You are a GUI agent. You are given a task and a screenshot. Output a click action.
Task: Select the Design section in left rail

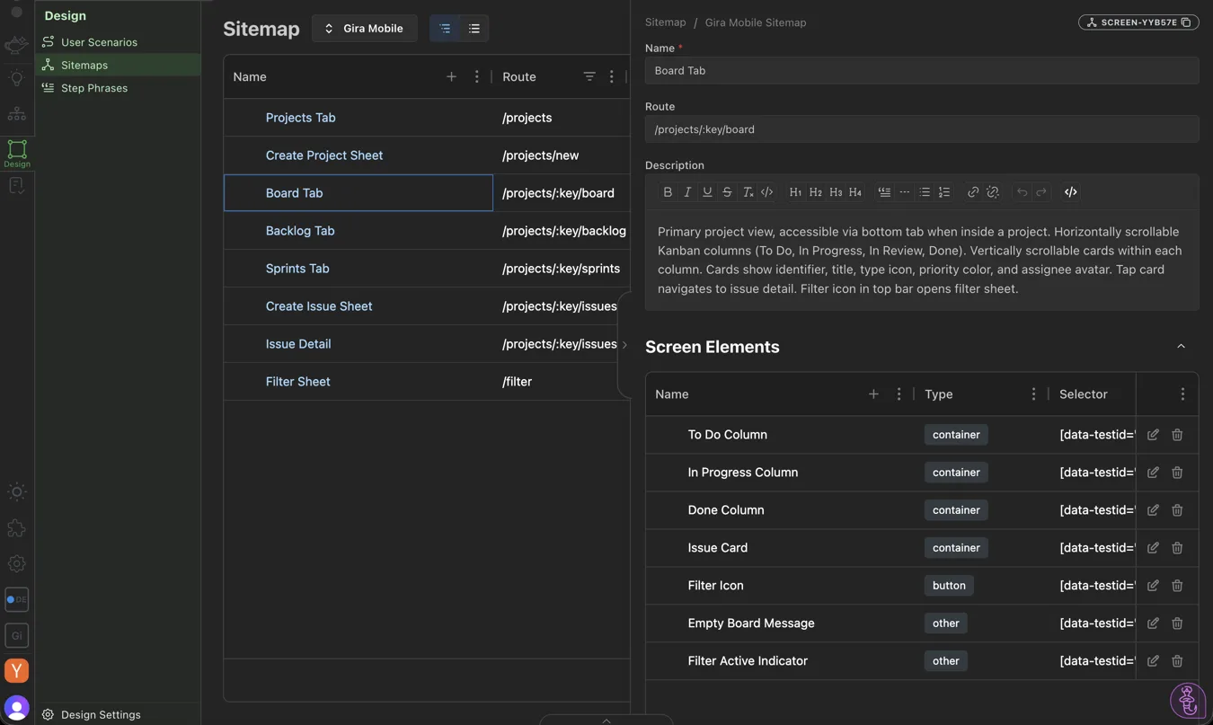[17, 153]
